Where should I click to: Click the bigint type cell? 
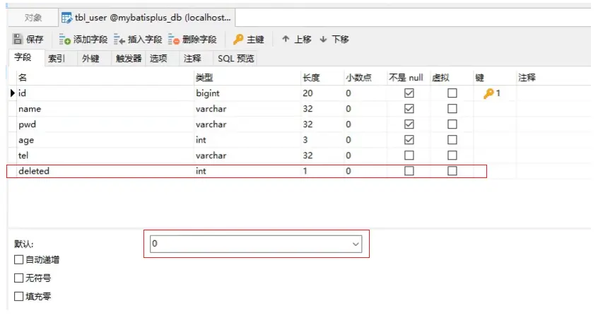[x=247, y=93]
